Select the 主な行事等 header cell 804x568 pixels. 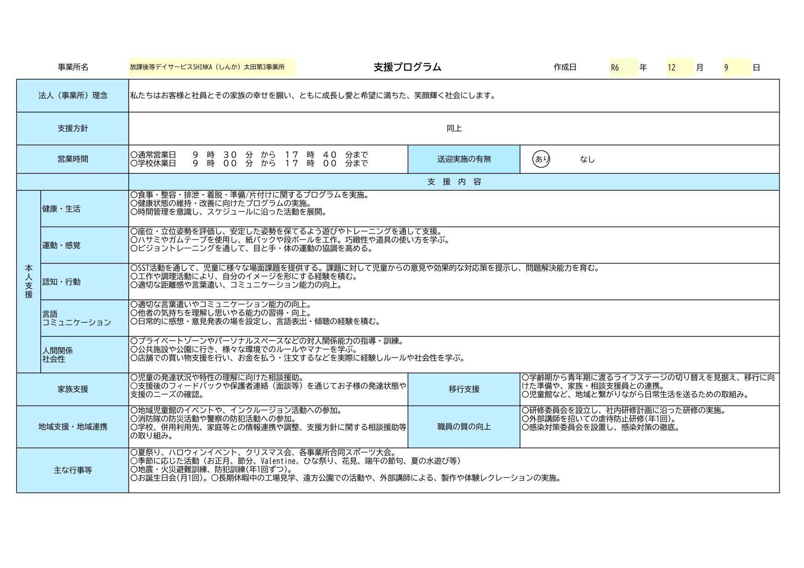point(73,471)
